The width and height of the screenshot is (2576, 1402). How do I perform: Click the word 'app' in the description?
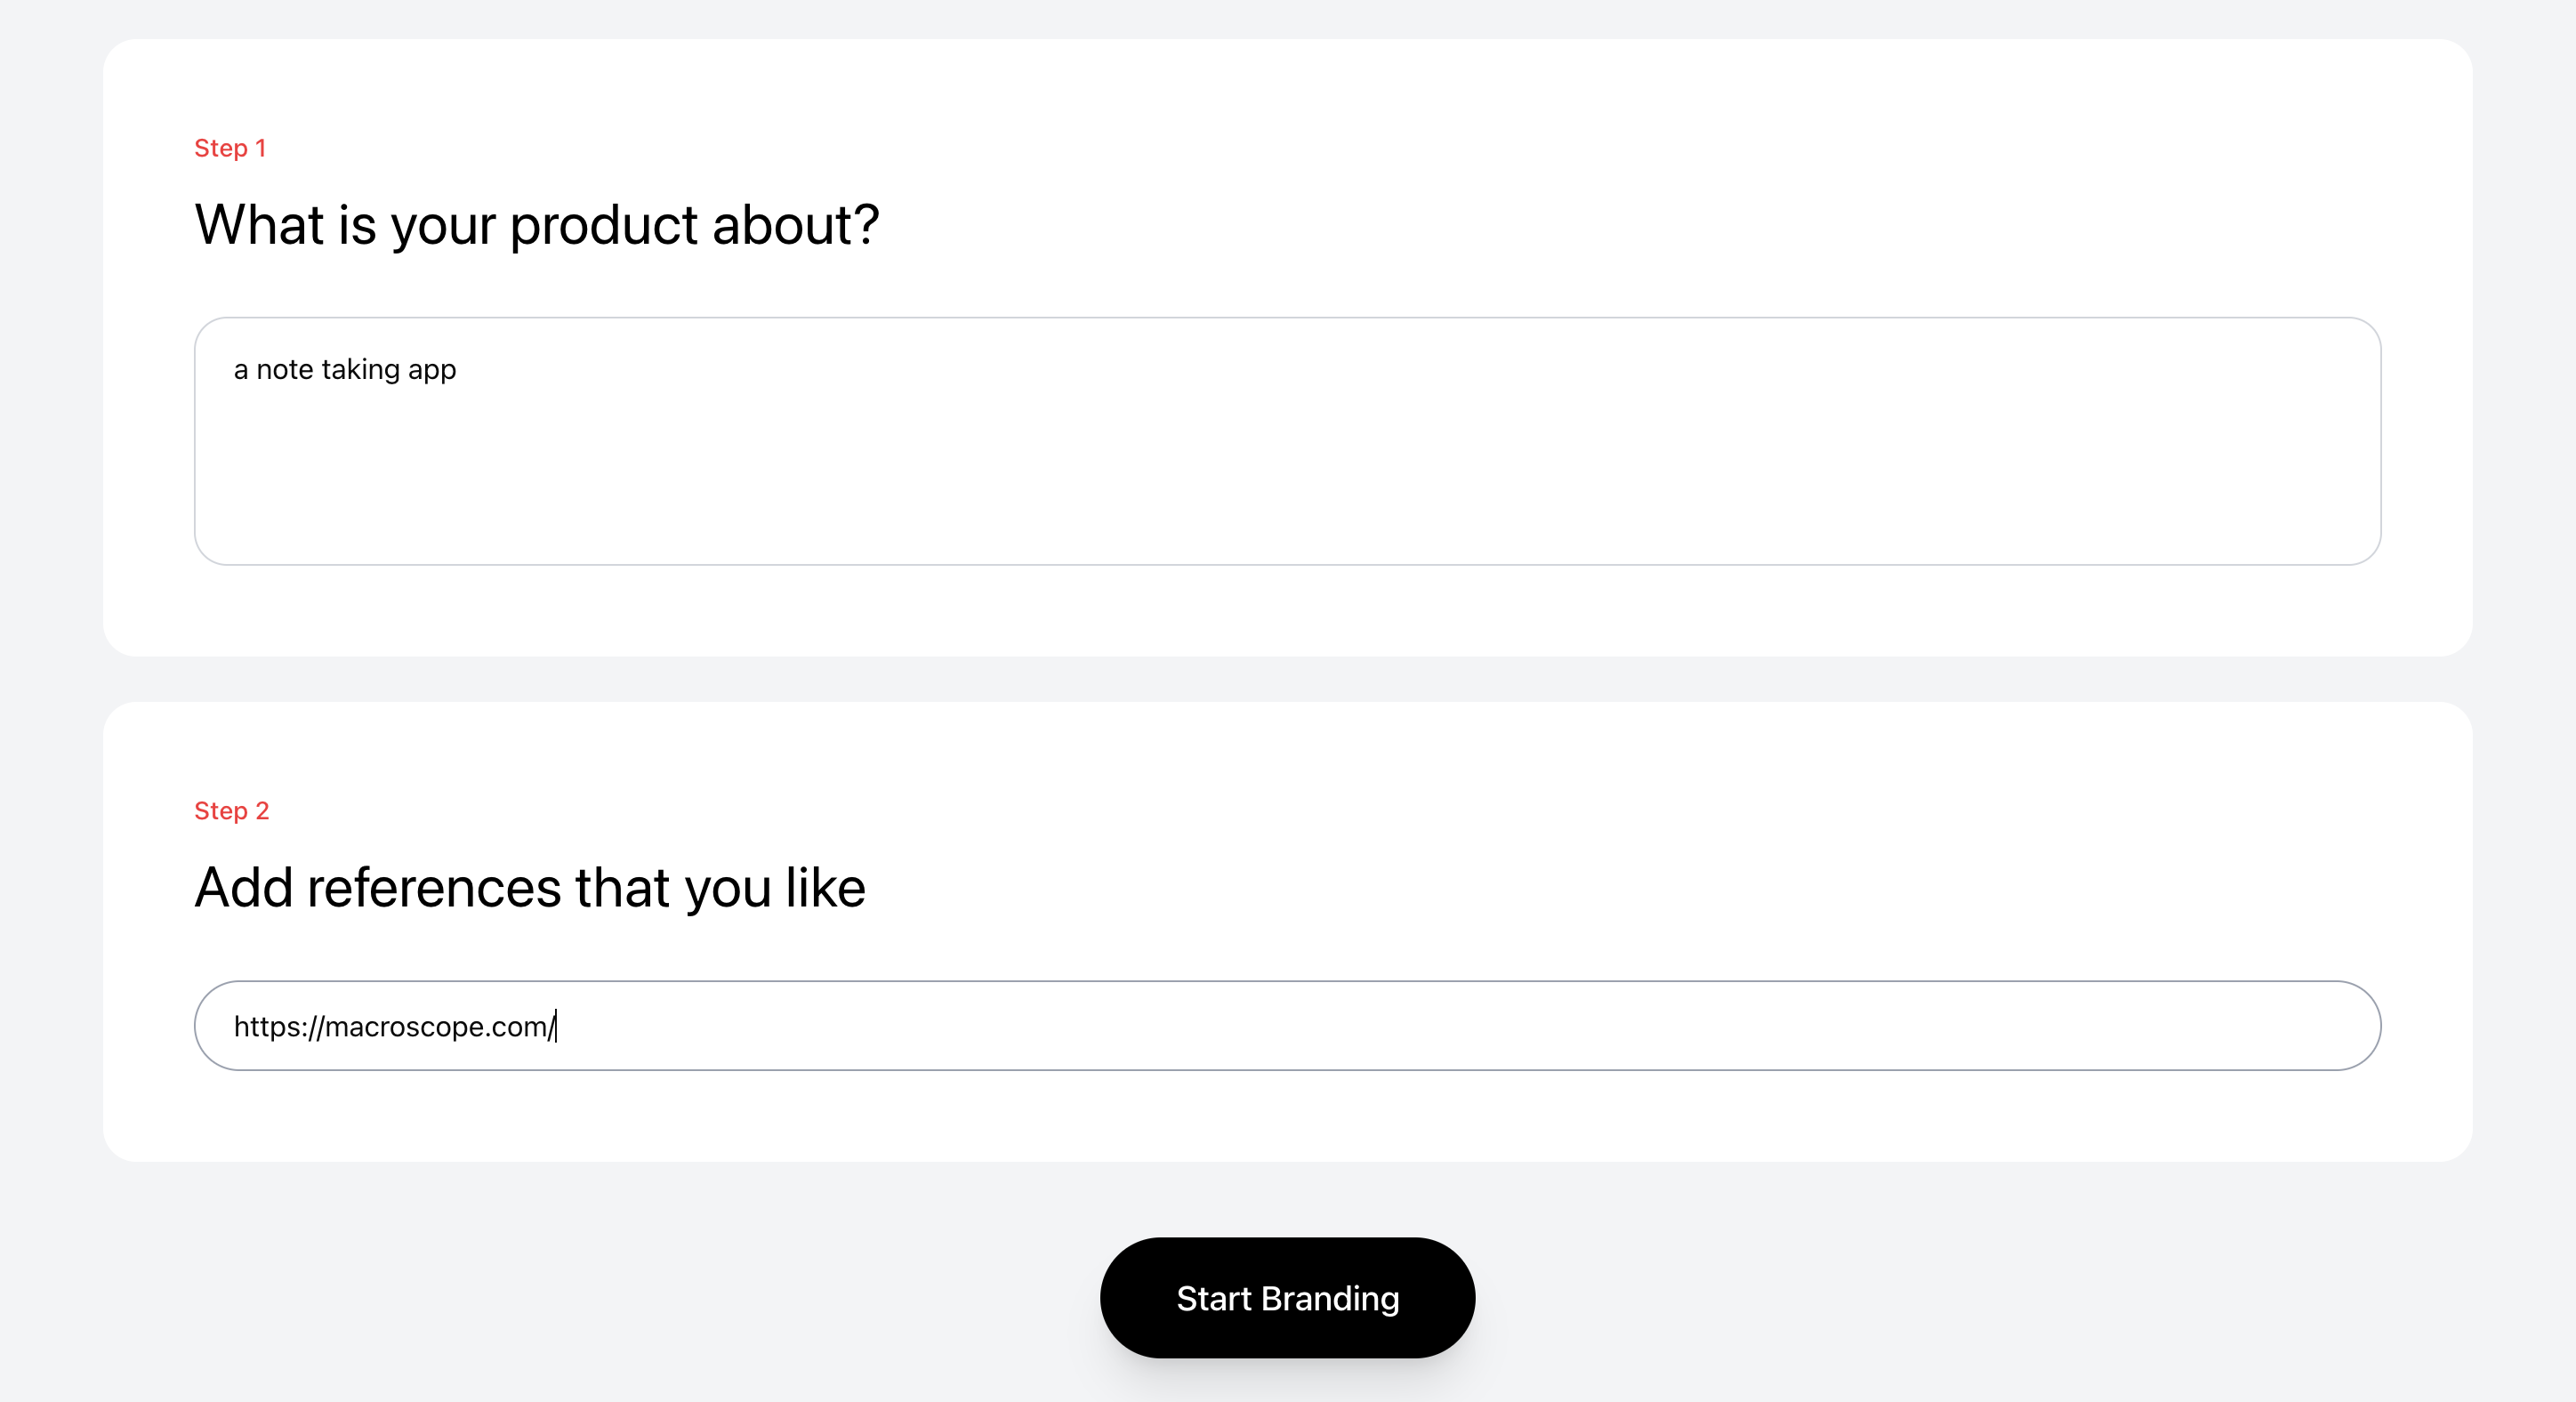pyautogui.click(x=432, y=372)
